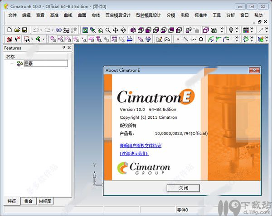Viewport: 272px width, 216px height.
Task: Click the funnel filter icon
Action: 148,40
